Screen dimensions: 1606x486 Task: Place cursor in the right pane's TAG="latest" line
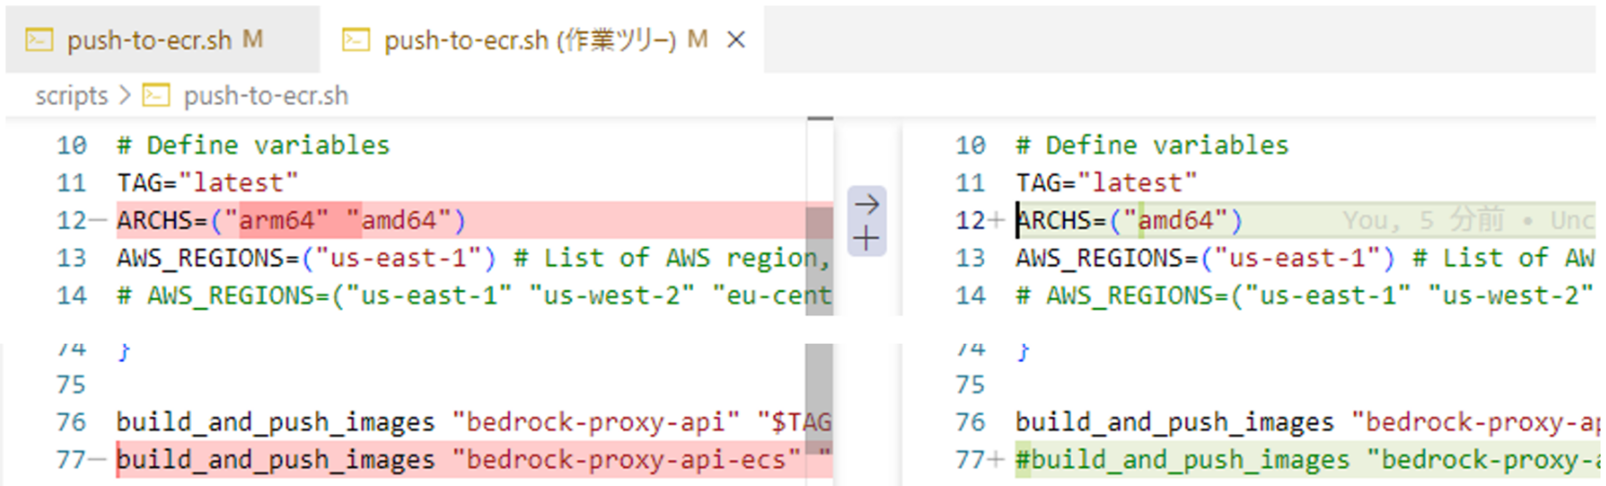[x=1107, y=183]
